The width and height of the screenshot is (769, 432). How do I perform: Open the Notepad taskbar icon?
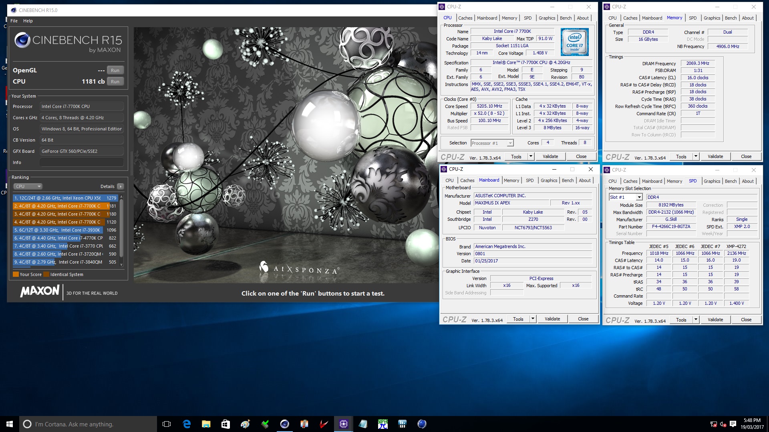point(363,424)
